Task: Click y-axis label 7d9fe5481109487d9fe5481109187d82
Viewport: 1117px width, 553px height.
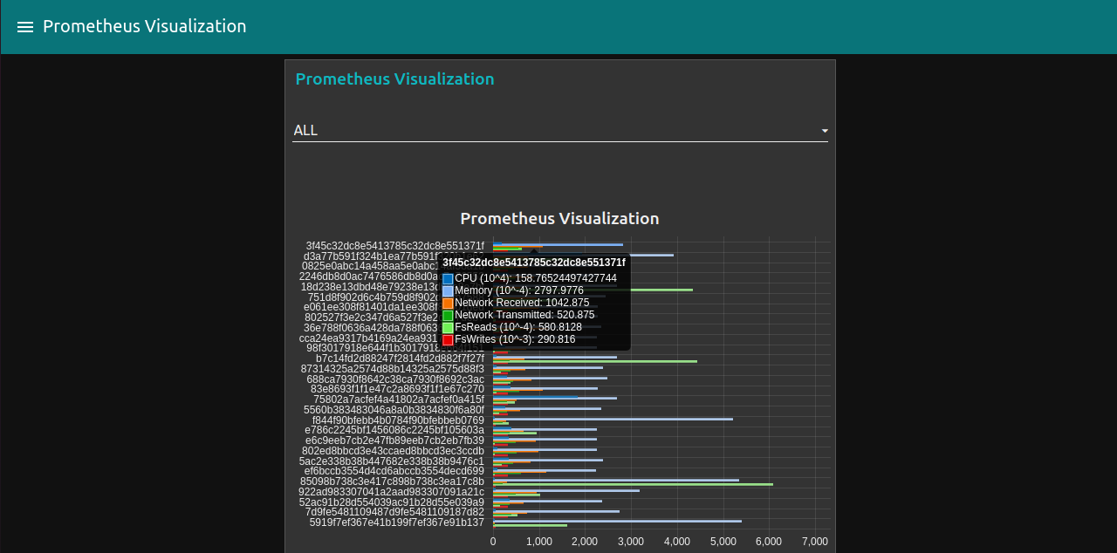Action: [x=394, y=512]
